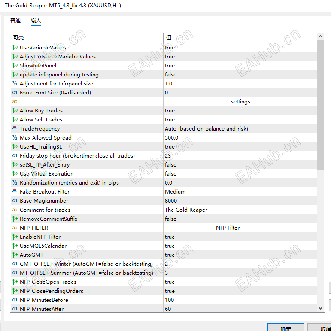Click the RemoveCommentSuffix boolean icon

pos(15,219)
